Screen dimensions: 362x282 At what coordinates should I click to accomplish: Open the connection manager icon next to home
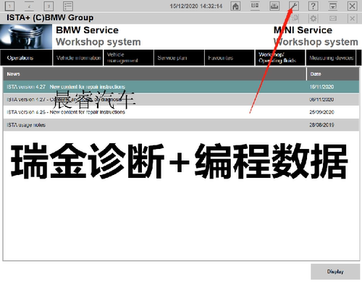(x=255, y=6)
